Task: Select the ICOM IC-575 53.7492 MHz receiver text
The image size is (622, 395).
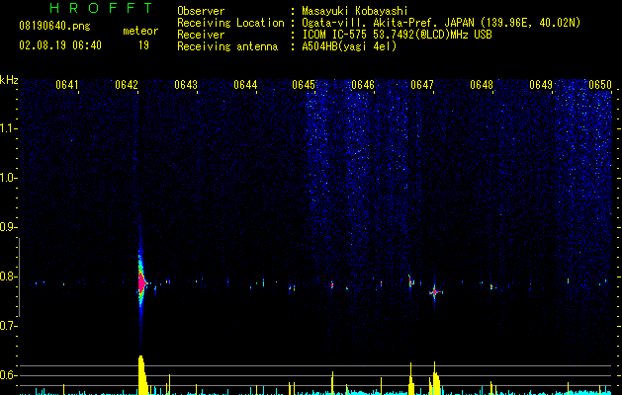Action: tap(397, 35)
